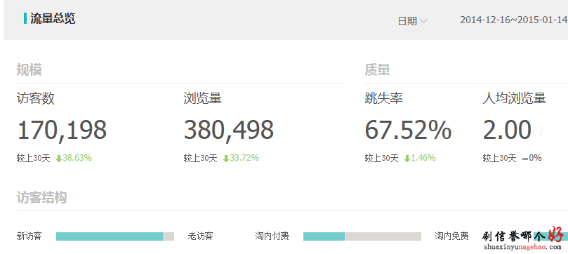Click the teal 淘内付费 bar segment
The width and height of the screenshot is (568, 254).
[324, 236]
